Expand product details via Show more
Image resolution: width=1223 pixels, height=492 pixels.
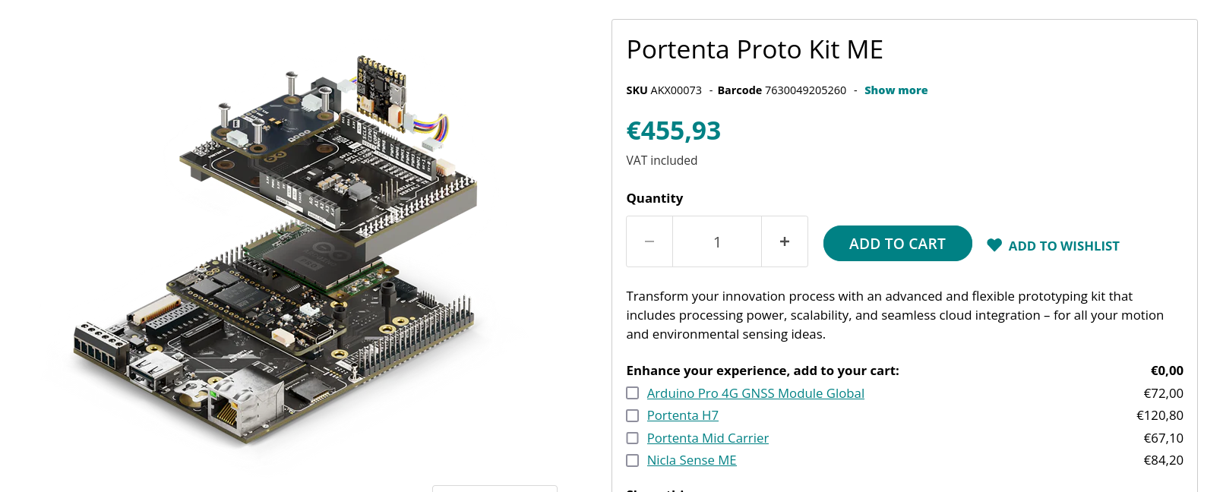point(896,90)
